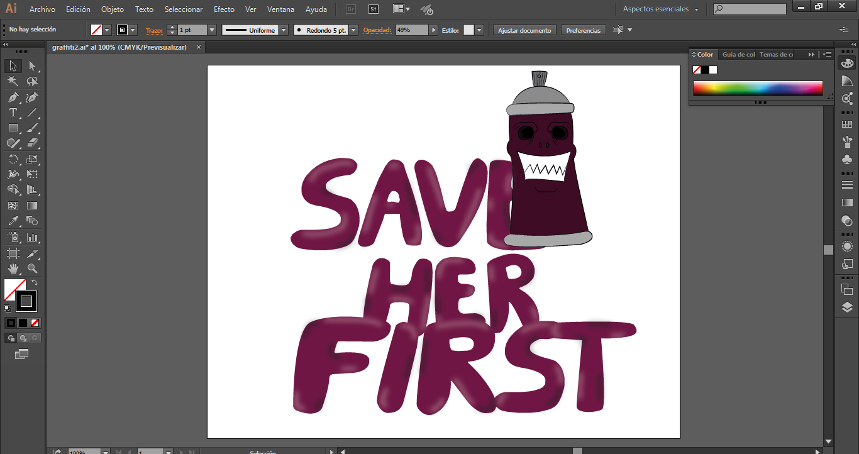
Task: Open the Uniforme stroke profile dropdown
Action: (x=284, y=30)
